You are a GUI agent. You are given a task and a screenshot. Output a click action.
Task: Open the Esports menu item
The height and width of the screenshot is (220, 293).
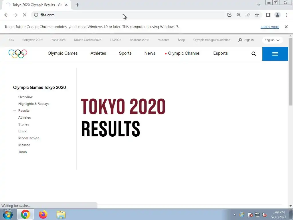(x=221, y=53)
